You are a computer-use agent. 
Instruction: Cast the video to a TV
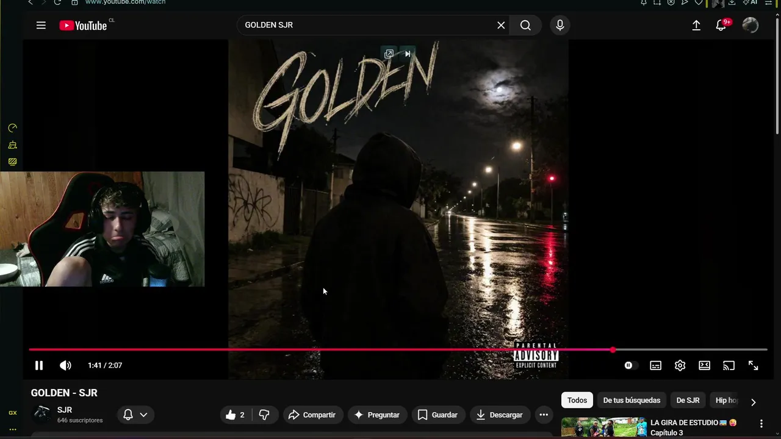pyautogui.click(x=729, y=365)
